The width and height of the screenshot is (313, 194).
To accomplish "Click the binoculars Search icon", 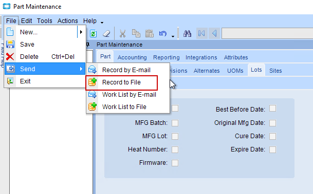I will click(187, 33).
